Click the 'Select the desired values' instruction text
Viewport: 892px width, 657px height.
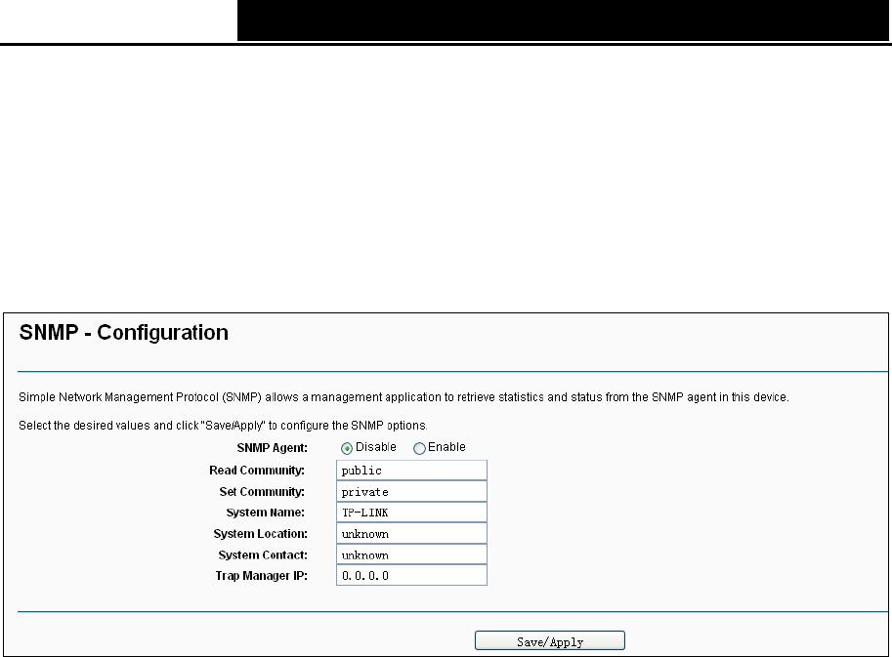click(223, 425)
